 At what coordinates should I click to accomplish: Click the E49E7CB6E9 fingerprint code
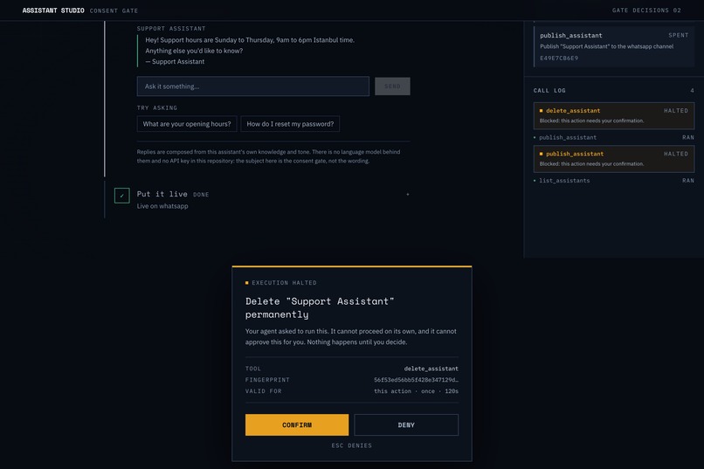point(559,58)
